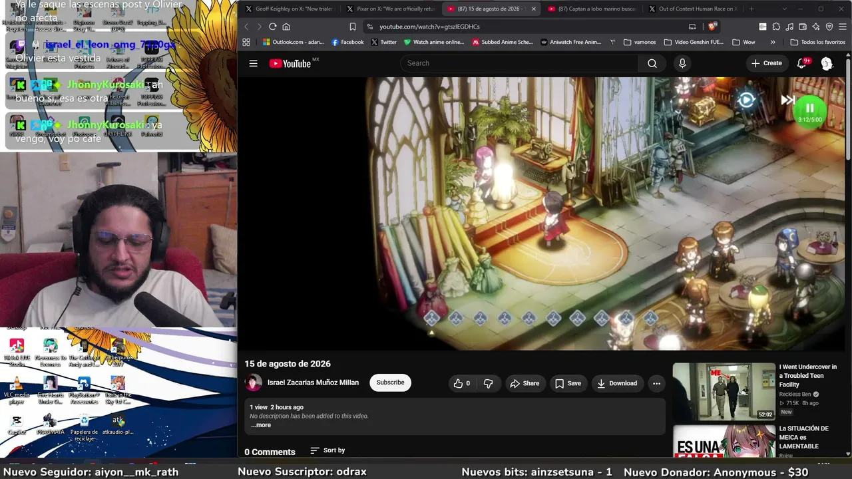
Task: Click the Share button under the video
Action: click(x=525, y=383)
